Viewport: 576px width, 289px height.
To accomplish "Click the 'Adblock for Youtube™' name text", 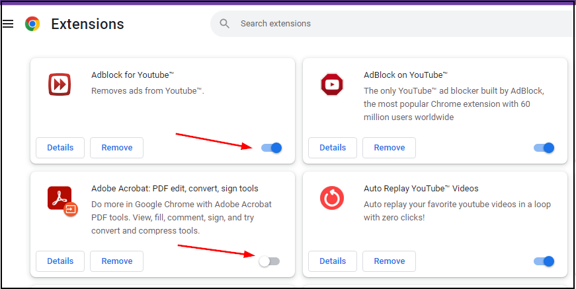I will tap(133, 75).
